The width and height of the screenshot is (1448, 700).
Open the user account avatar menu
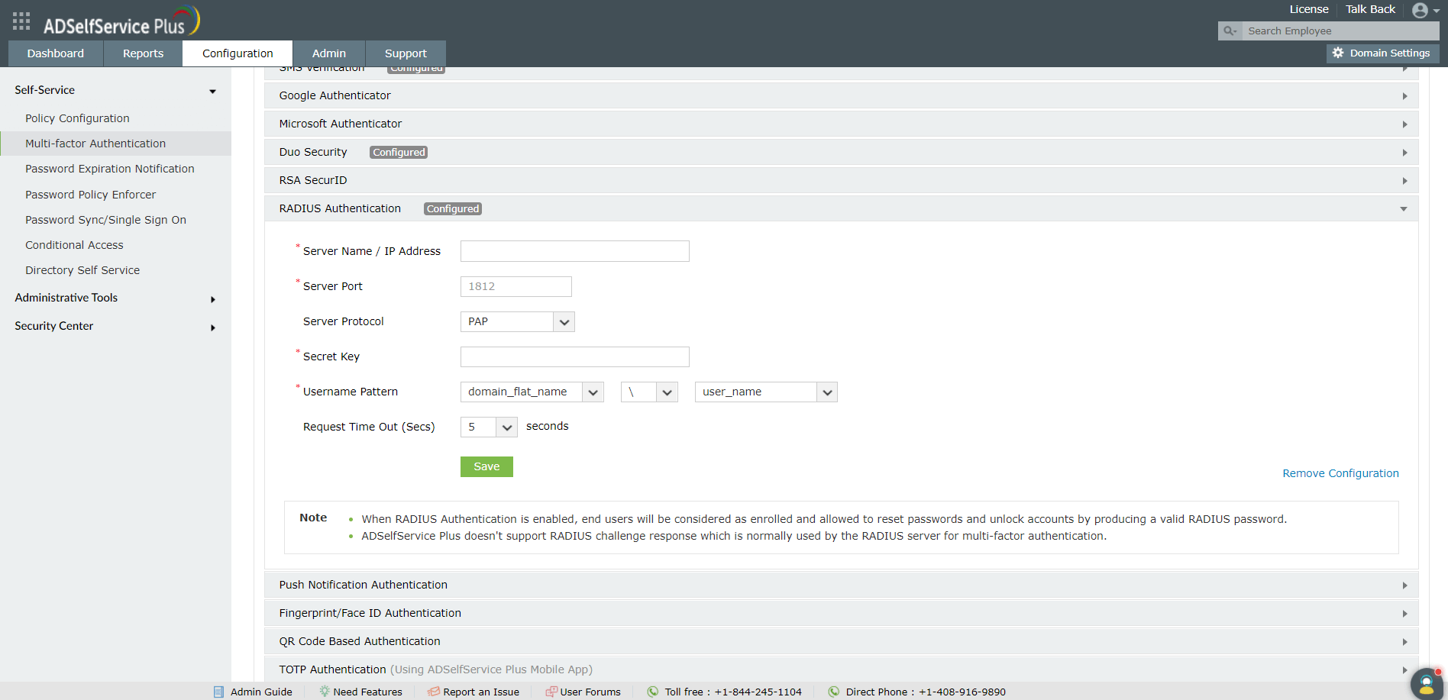1425,10
